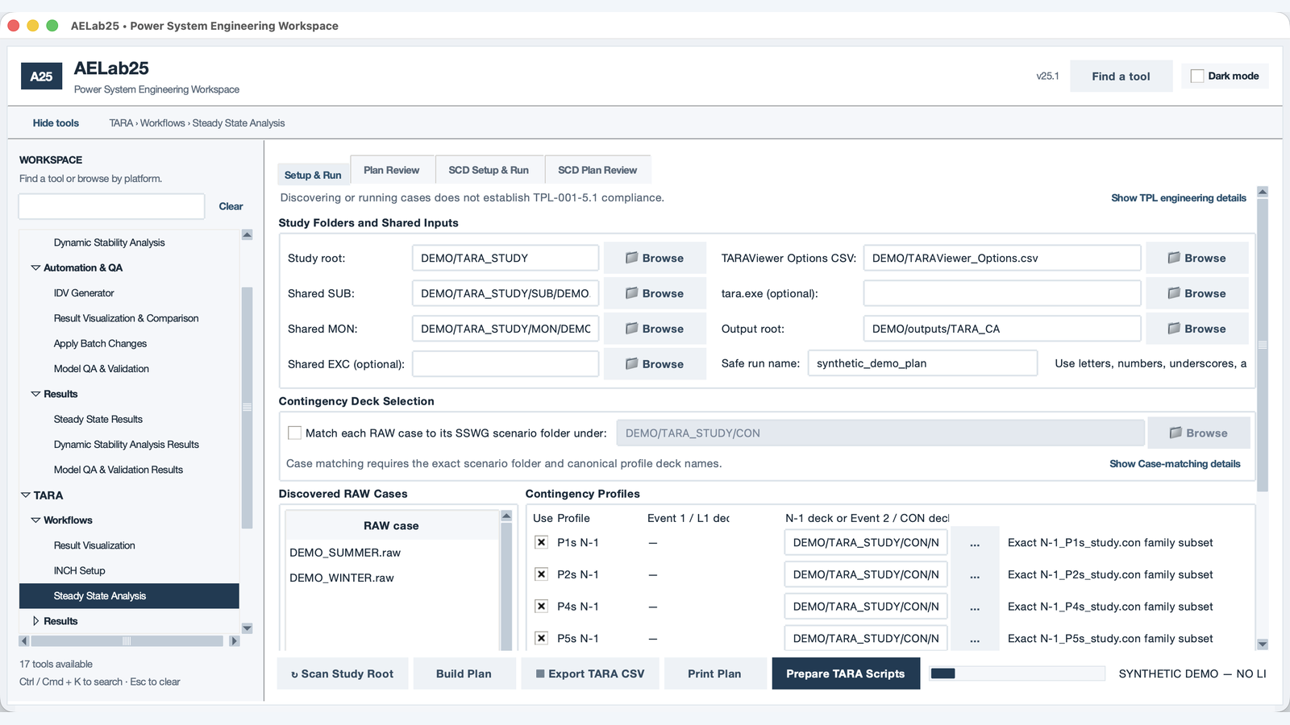1290x725 pixels.
Task: Select Steady State Analysis in tool tree
Action: [129, 596]
